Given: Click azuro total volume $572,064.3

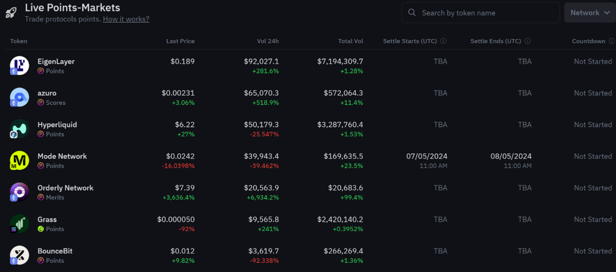Looking at the screenshot, I should tap(343, 93).
